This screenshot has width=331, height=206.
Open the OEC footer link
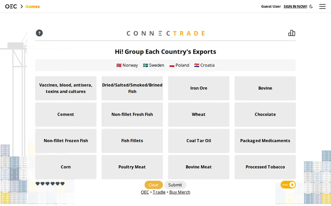pos(145,192)
